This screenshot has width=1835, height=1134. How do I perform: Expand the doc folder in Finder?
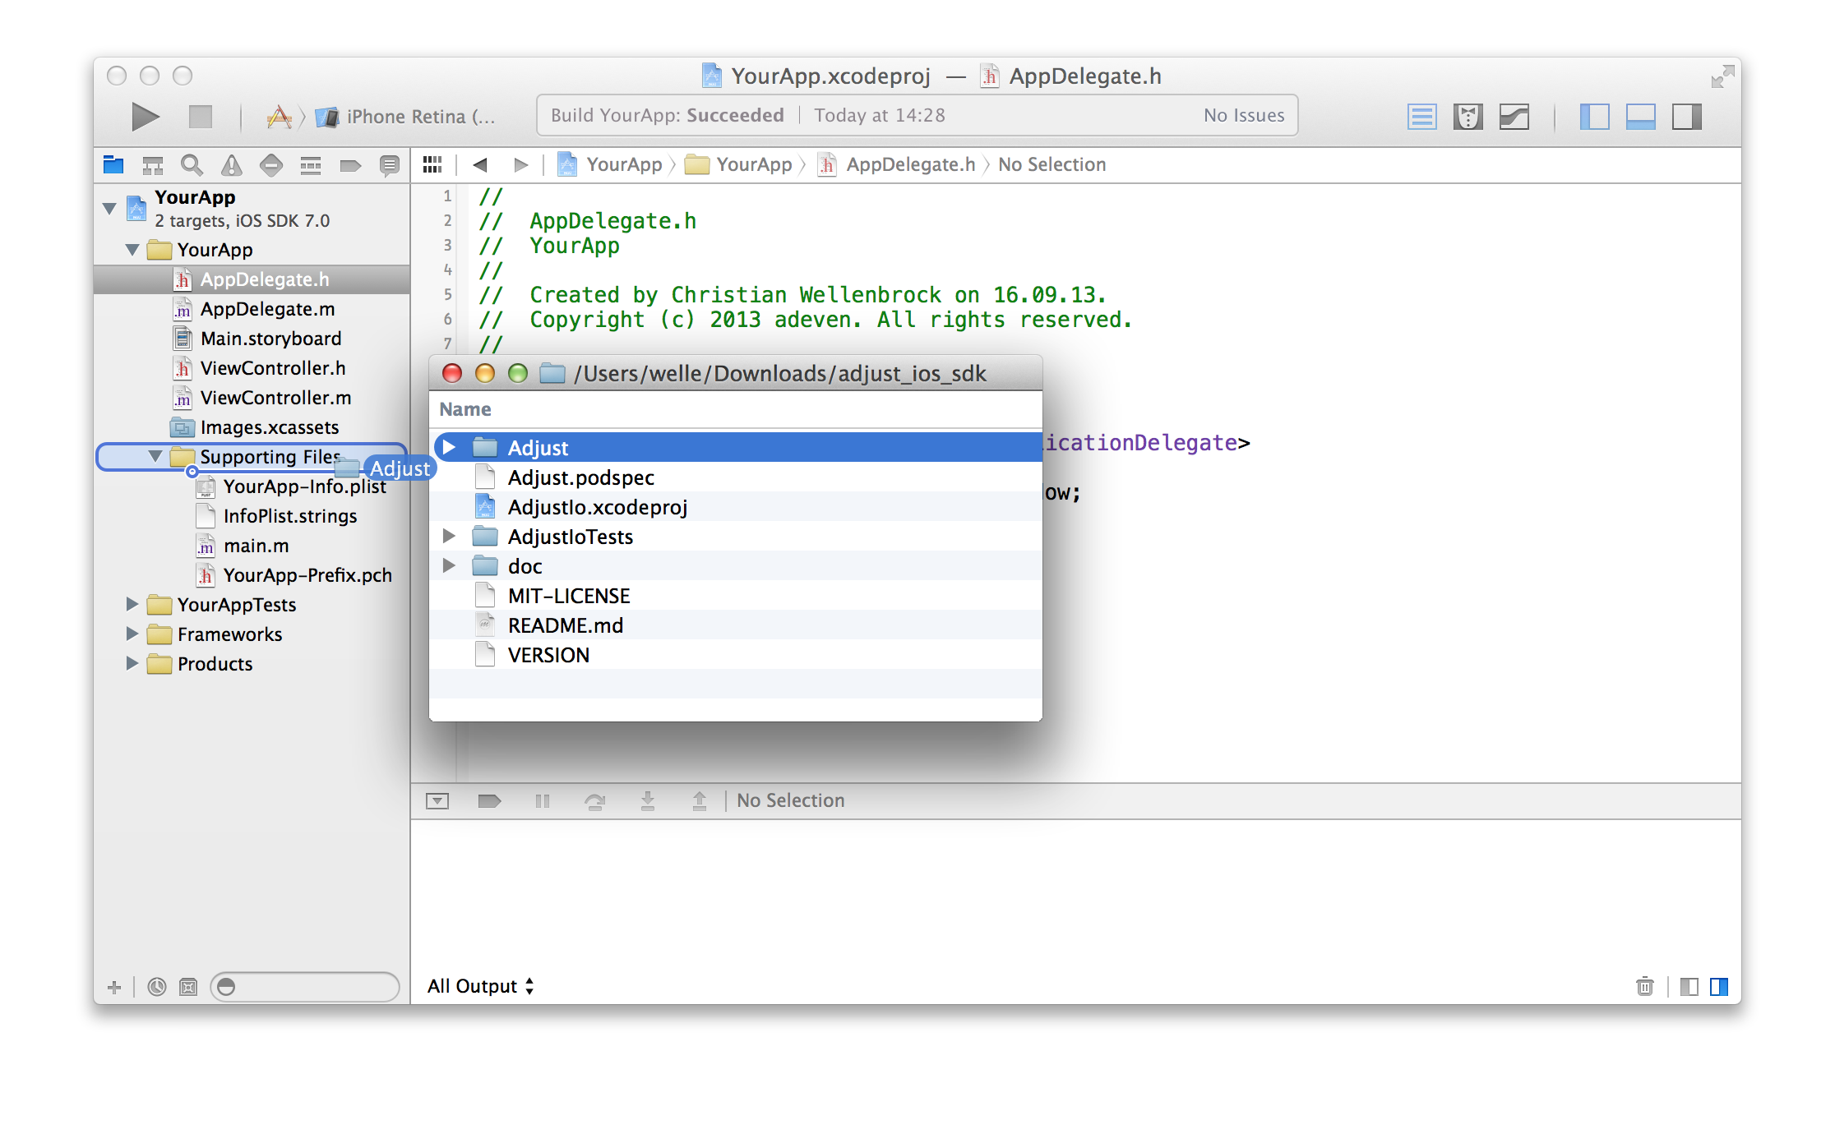tap(450, 565)
